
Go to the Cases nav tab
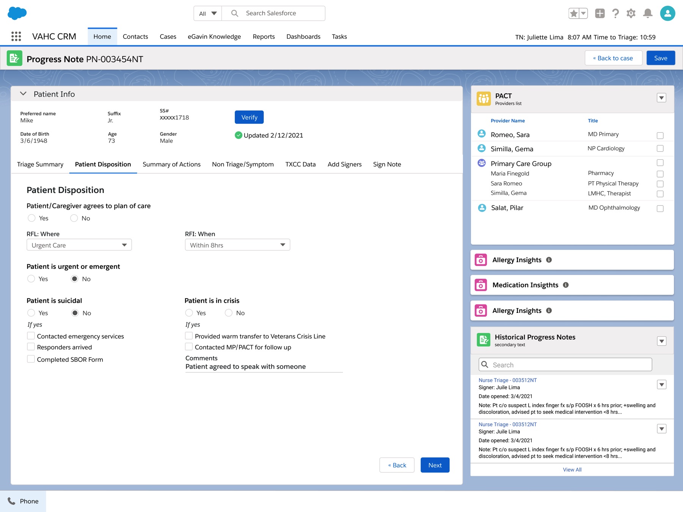(x=168, y=36)
